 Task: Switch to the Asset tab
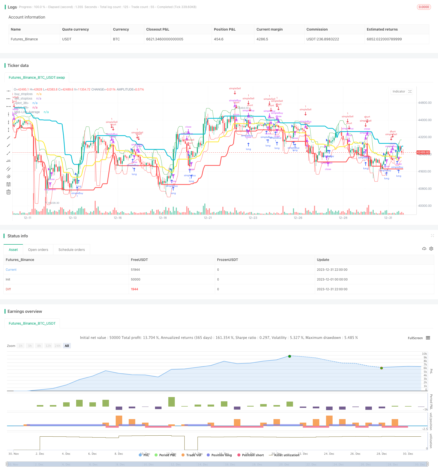tap(13, 250)
